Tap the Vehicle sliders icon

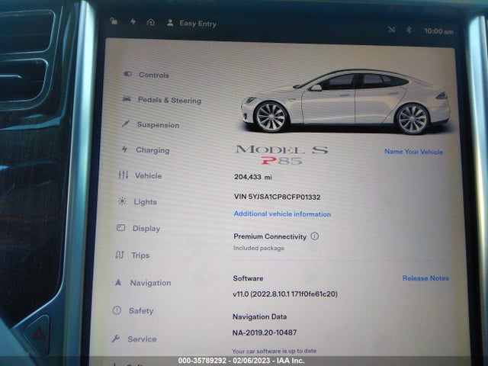coord(124,175)
